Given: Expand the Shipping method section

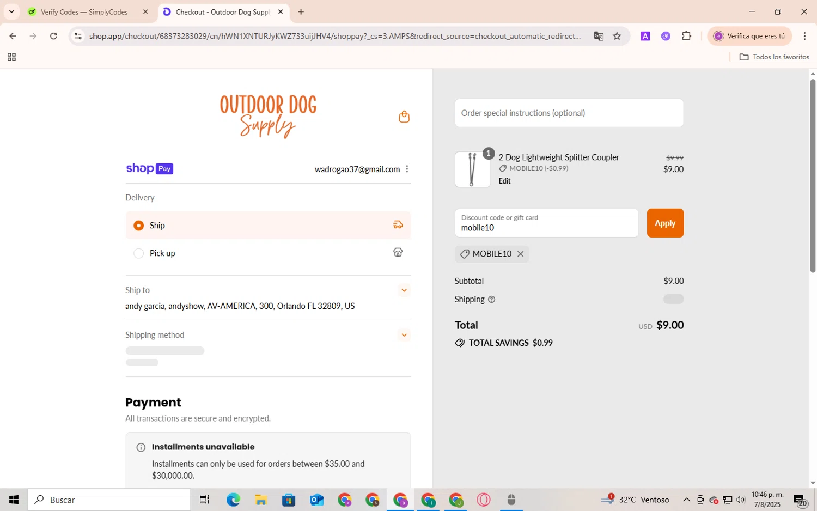Looking at the screenshot, I should (x=404, y=335).
